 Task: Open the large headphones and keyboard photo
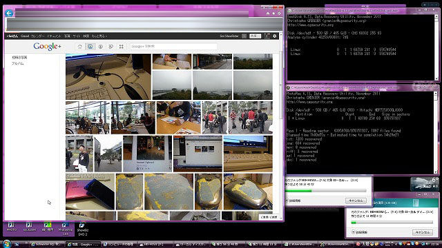point(108,76)
